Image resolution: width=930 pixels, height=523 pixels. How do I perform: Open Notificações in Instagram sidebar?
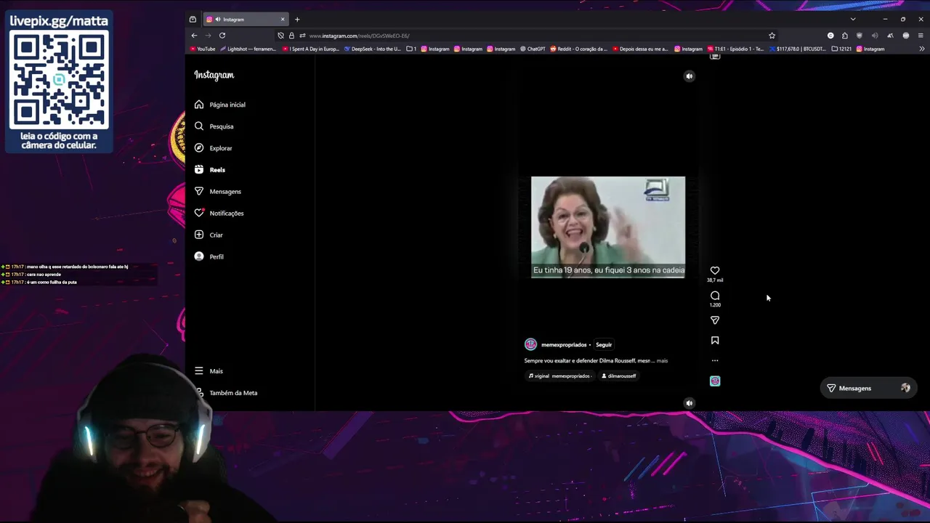pos(219,214)
